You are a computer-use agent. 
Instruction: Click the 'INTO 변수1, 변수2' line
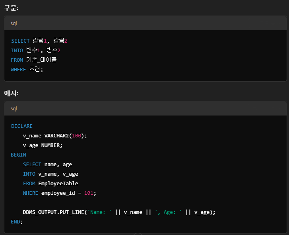click(x=35, y=50)
